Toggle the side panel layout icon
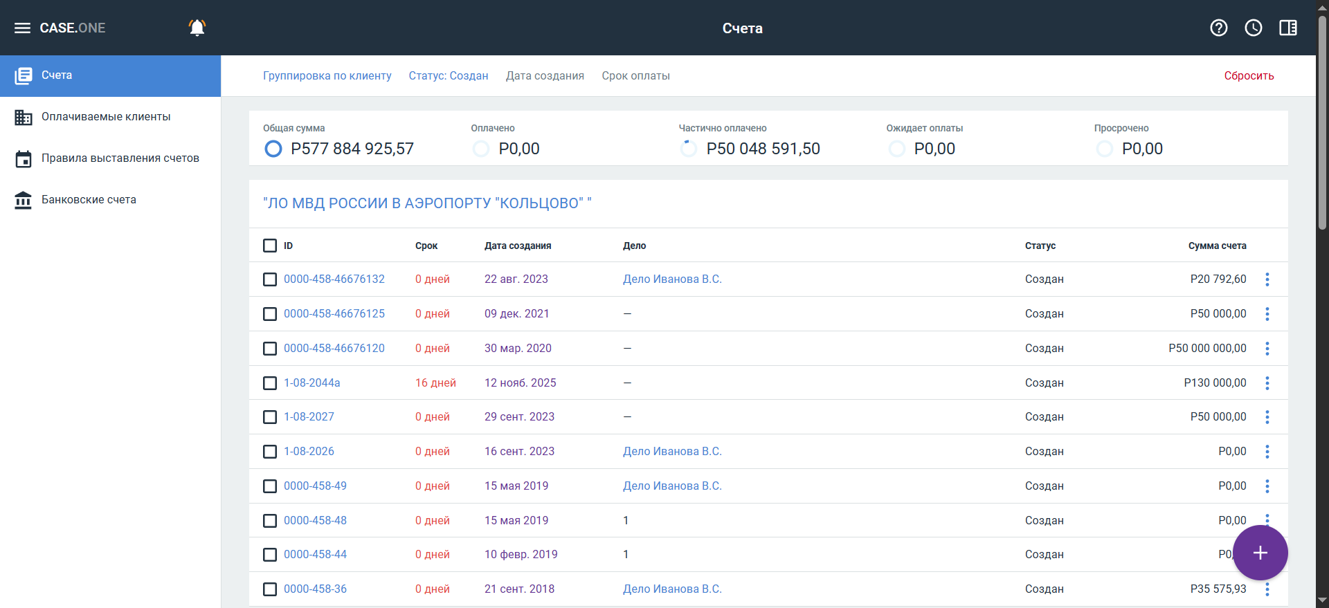Image resolution: width=1329 pixels, height=608 pixels. (1287, 28)
